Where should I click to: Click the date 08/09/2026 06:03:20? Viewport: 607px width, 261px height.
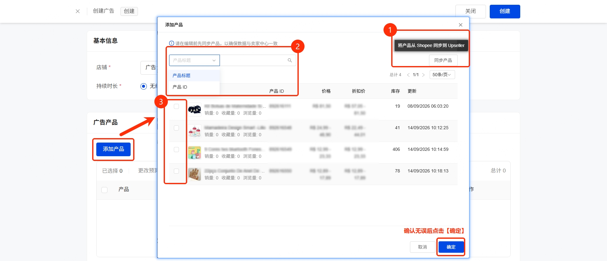point(428,106)
